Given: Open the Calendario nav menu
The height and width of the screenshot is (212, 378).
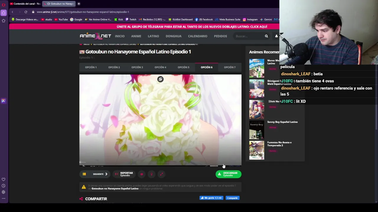Looking at the screenshot, I should (x=198, y=36).
